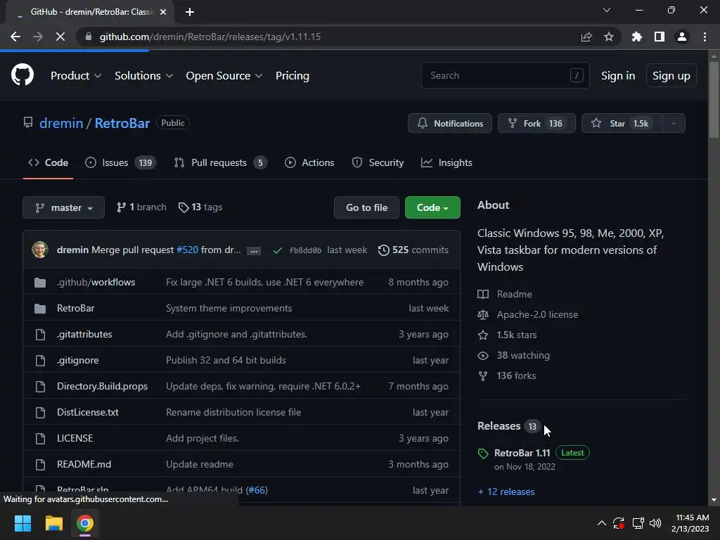
Task: Switch to the Security tab
Action: coord(378,162)
